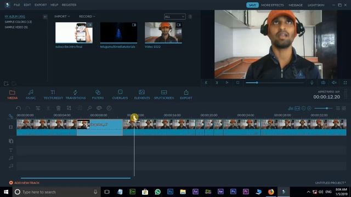Select telugumultimediatutorials clip thumbnail
Viewport: 351px width, 197px height.
(x=118, y=33)
